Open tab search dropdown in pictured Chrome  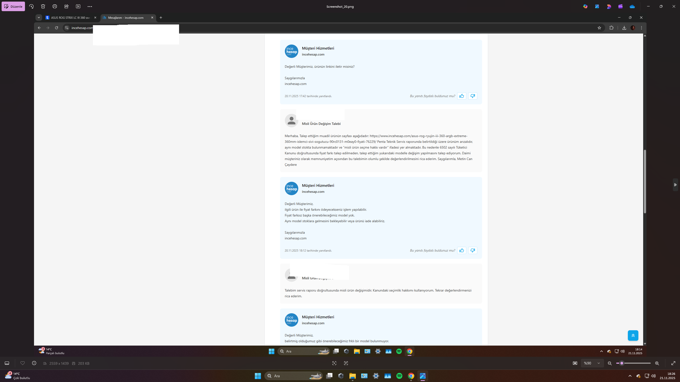pos(39,18)
